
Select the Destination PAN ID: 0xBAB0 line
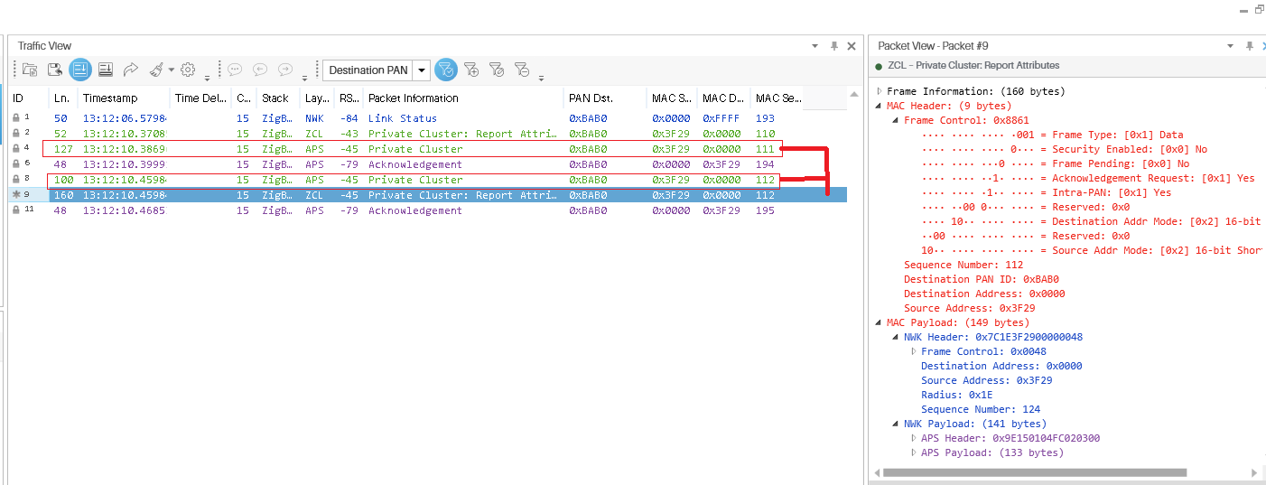[x=982, y=279]
